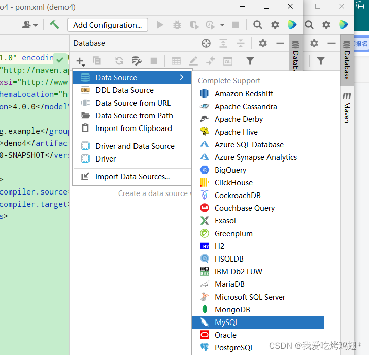Select Amazon Redshift data source

(258, 93)
